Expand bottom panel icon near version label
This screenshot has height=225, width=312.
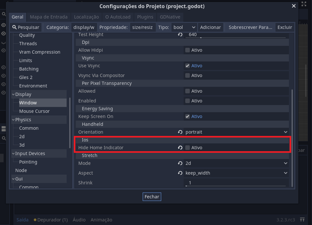pyautogui.click(x=302, y=219)
